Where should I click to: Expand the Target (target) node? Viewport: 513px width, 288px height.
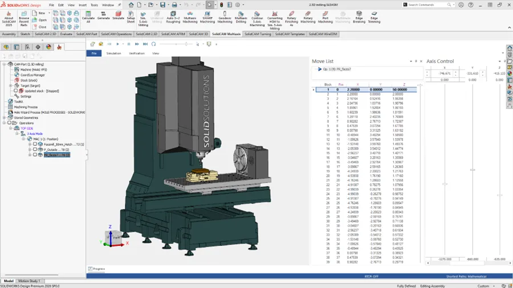11,85
